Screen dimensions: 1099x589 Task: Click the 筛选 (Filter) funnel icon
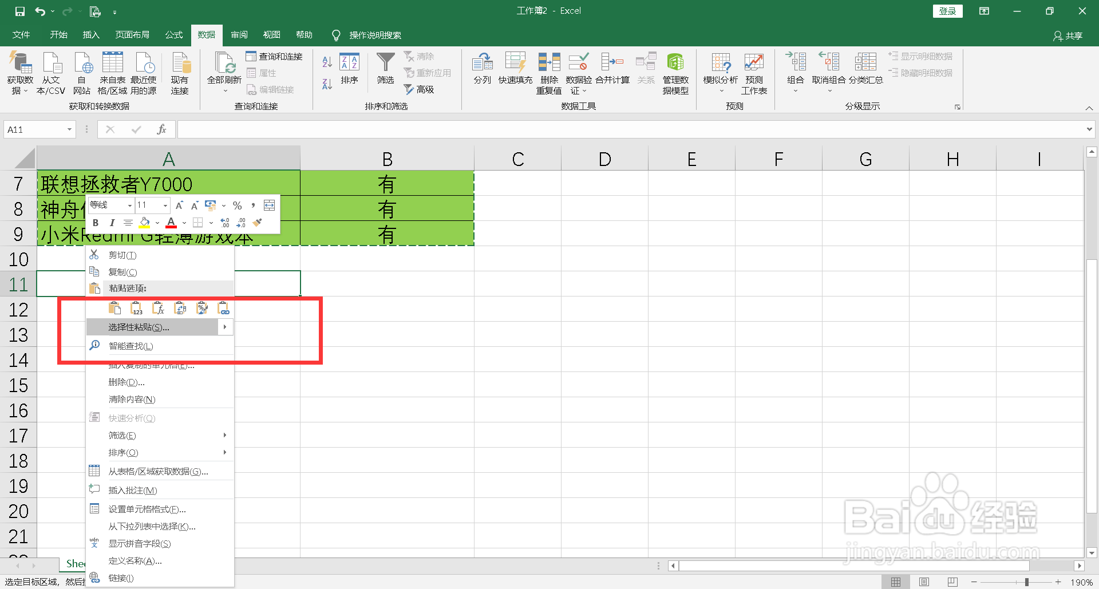click(x=385, y=69)
